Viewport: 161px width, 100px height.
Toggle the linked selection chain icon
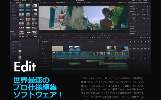click(x=93, y=38)
